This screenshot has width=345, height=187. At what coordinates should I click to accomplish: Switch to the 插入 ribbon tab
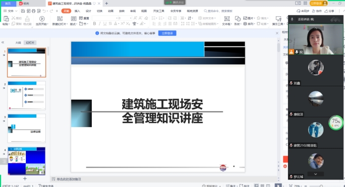point(77,11)
